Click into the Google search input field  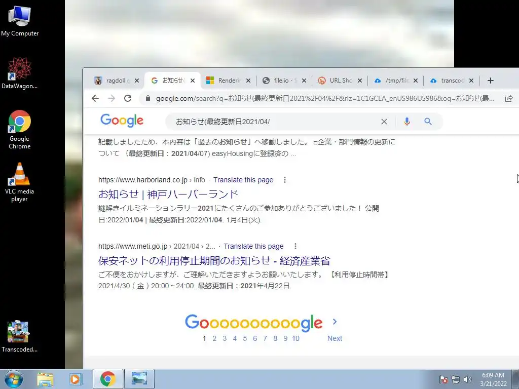click(275, 122)
